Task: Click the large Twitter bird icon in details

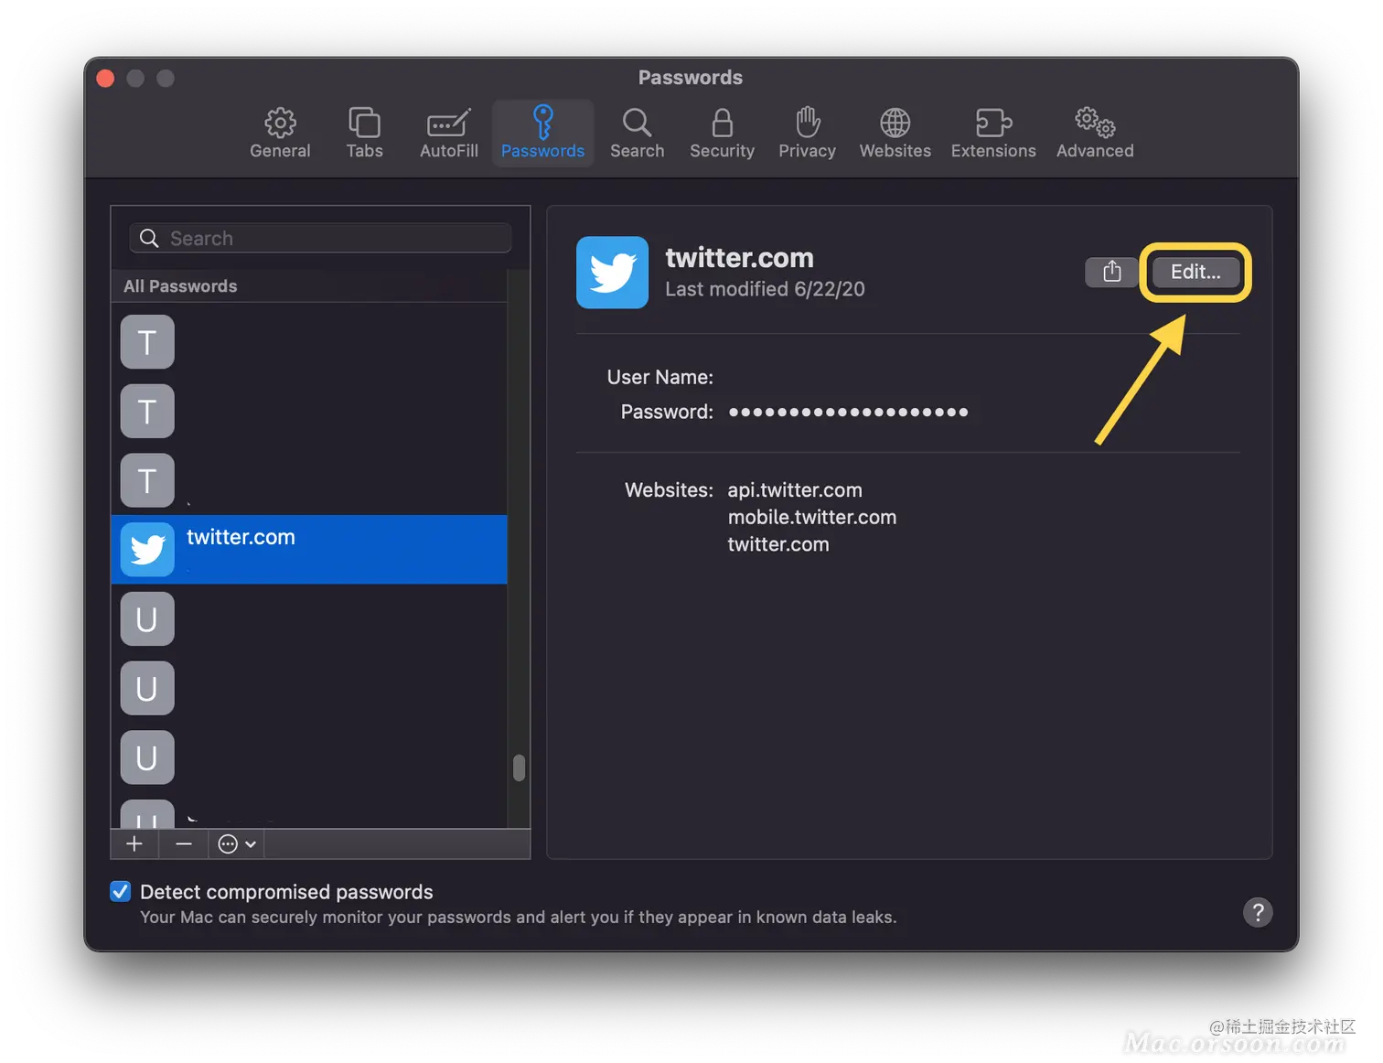Action: (x=612, y=273)
